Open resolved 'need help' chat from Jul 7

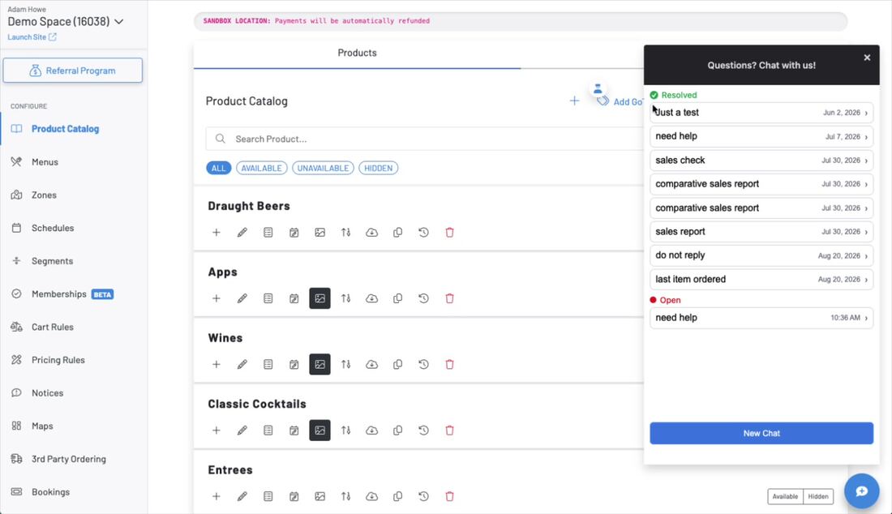pyautogui.click(x=761, y=136)
